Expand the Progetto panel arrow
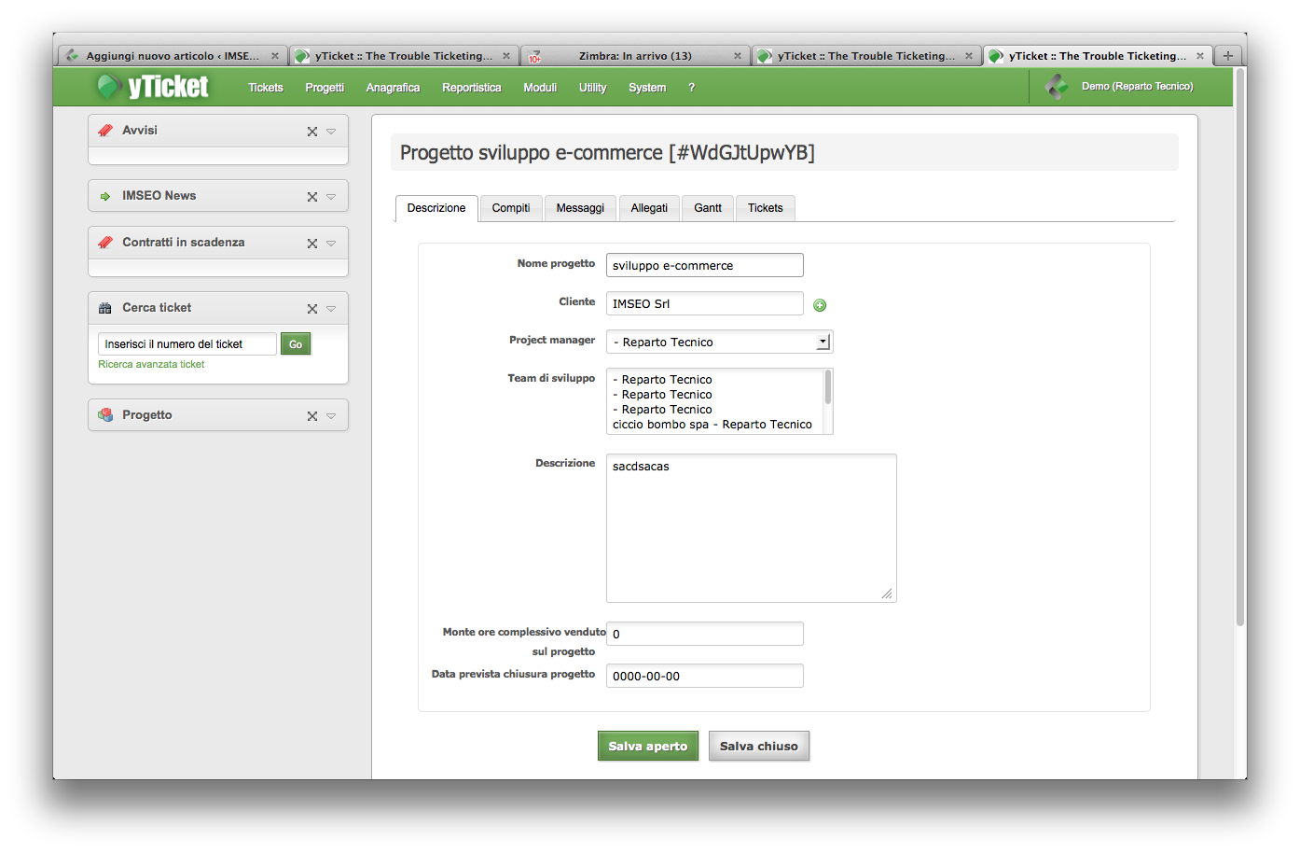Screen dimensions: 1300x853 (x=331, y=416)
